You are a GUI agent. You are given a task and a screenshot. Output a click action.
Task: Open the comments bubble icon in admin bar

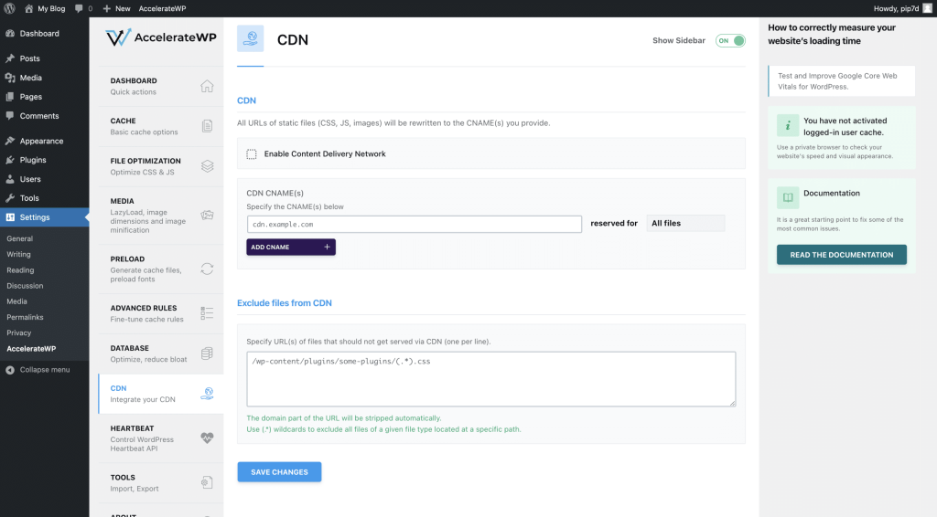click(x=79, y=8)
